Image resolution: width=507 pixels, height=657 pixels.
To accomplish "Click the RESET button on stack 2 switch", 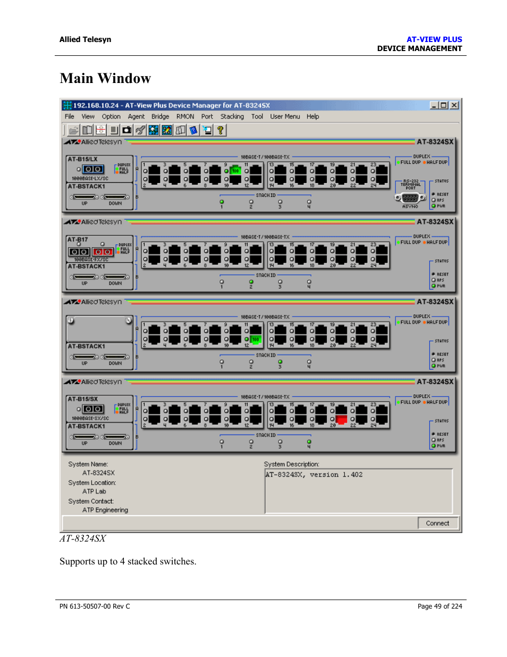I will coord(434,274).
